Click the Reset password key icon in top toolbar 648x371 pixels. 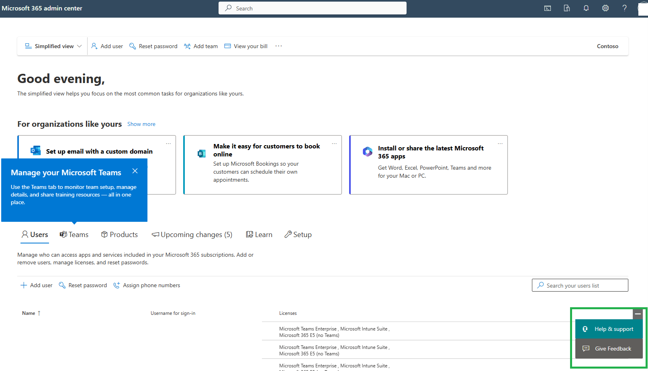click(x=133, y=46)
